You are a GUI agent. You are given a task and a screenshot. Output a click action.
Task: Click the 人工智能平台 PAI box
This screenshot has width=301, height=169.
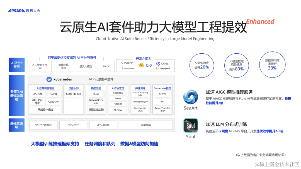point(40,66)
